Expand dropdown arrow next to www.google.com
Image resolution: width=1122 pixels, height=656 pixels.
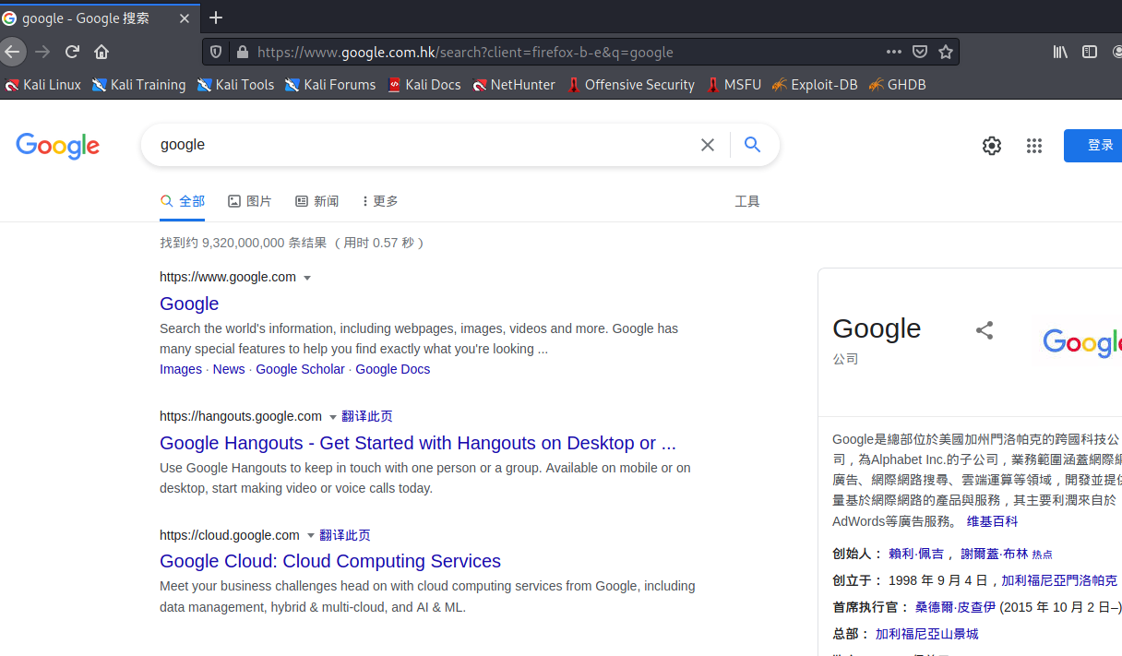tap(307, 278)
